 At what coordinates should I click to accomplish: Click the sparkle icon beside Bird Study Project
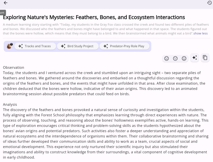tap(63, 46)
